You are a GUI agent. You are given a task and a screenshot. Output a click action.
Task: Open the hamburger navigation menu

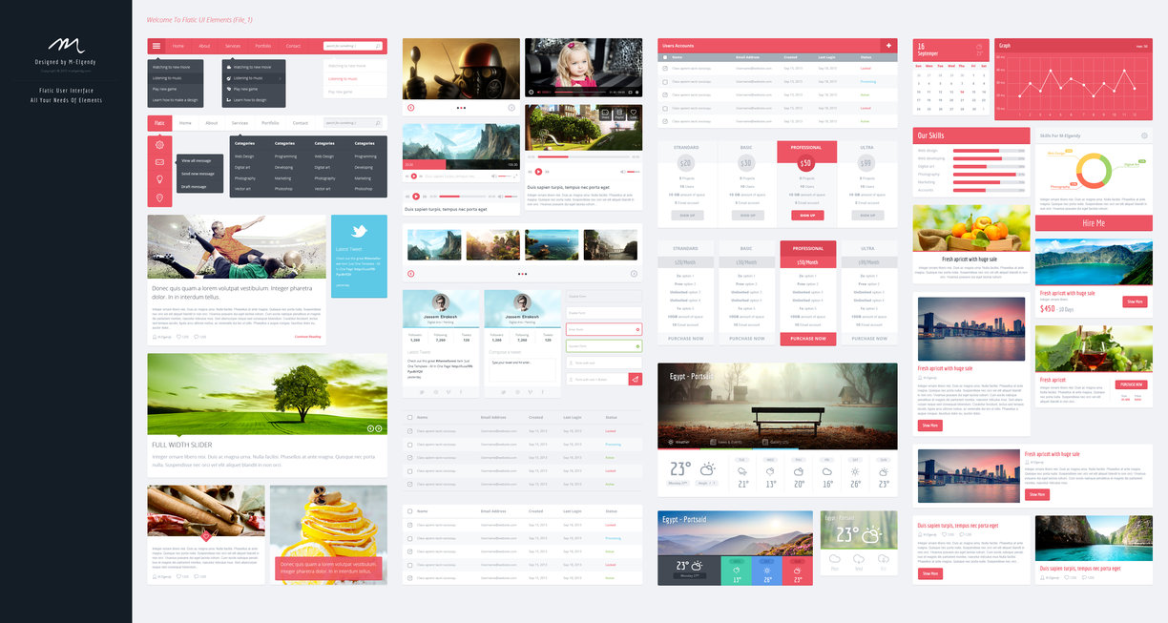(156, 46)
